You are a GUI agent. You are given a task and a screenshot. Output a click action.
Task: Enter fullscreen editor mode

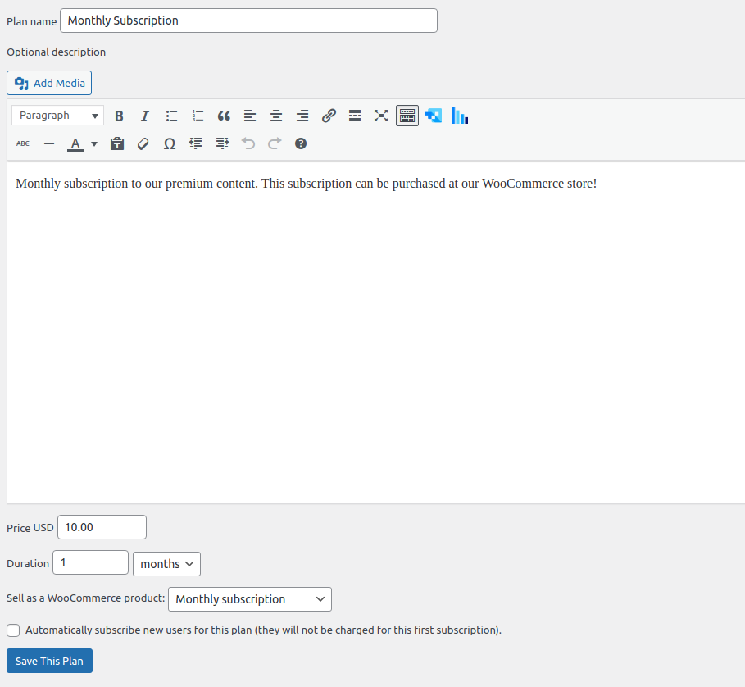click(381, 116)
